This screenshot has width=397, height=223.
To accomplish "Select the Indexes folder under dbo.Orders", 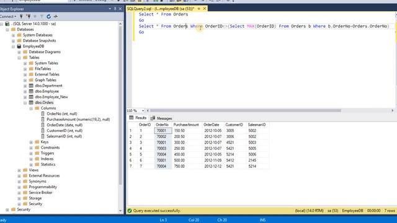I will [x=47, y=159].
